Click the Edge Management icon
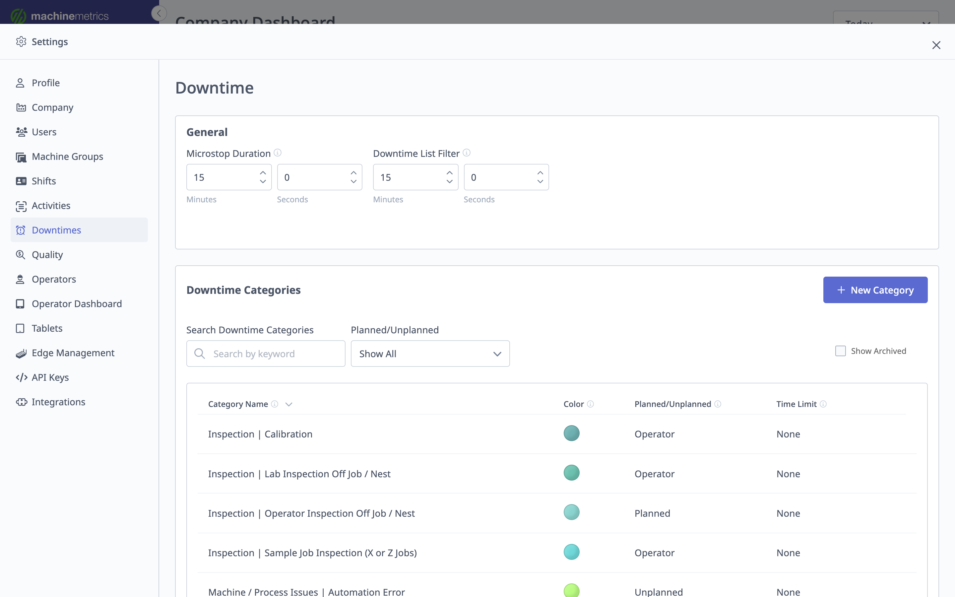The height and width of the screenshot is (597, 955). point(21,353)
